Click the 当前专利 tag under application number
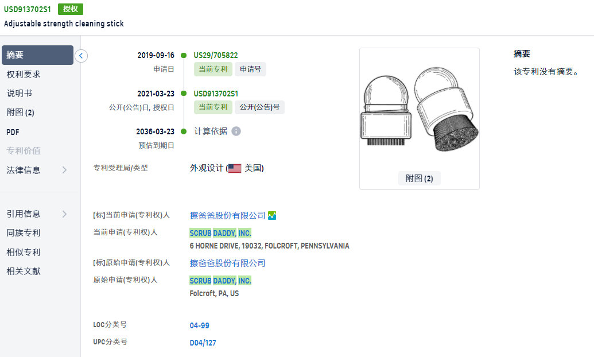Screen dimensions: 594x357 click(x=213, y=69)
